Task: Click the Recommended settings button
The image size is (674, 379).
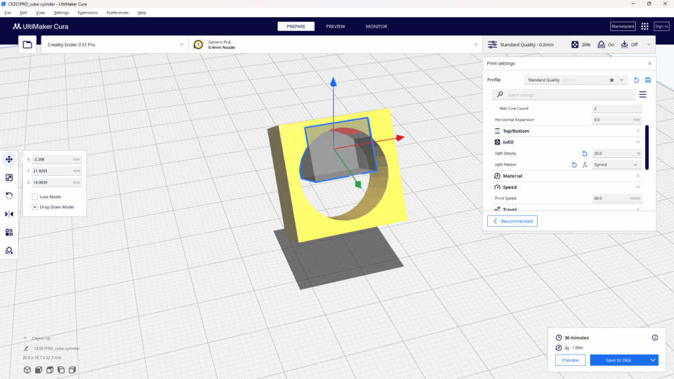Action: [x=512, y=222]
